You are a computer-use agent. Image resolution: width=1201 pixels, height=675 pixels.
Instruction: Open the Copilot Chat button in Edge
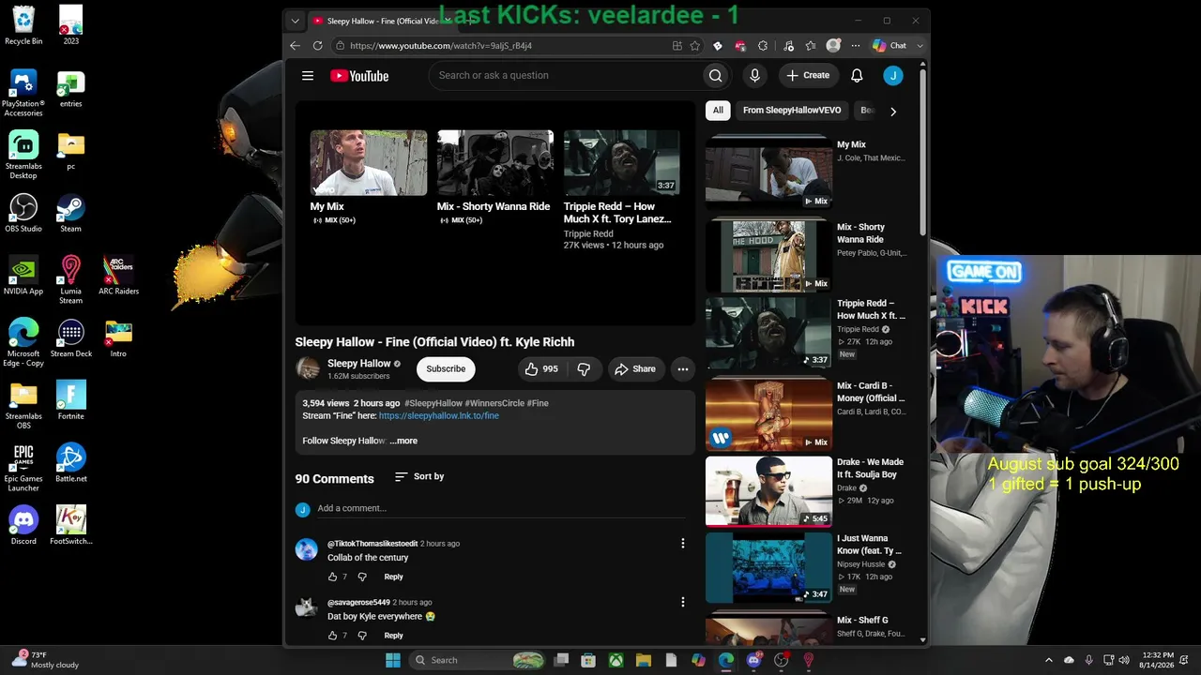(889, 46)
